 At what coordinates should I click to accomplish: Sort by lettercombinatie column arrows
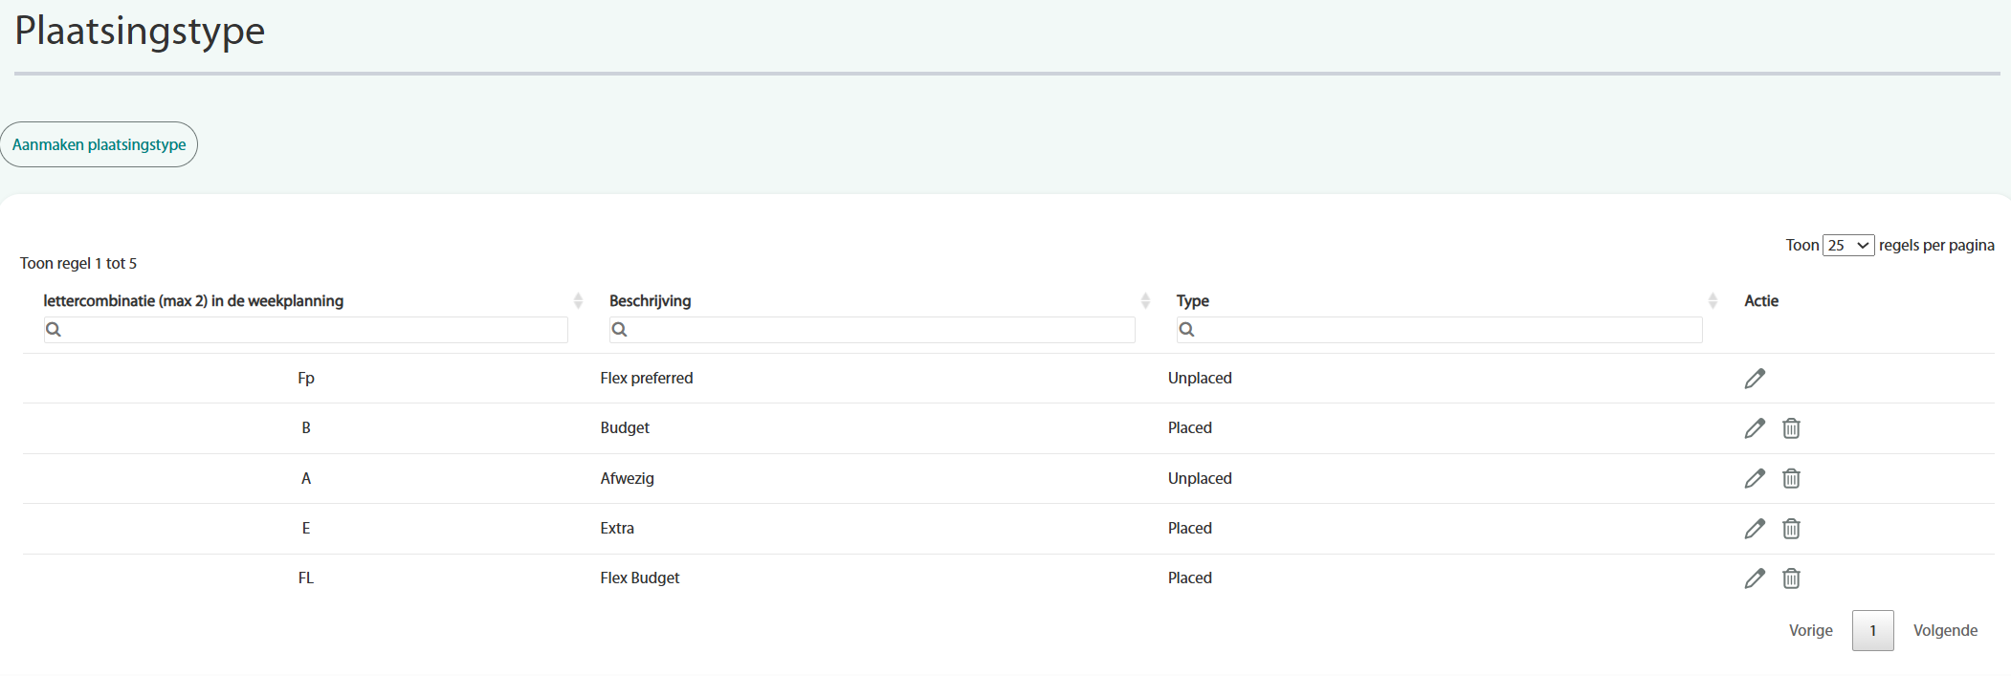tap(578, 301)
